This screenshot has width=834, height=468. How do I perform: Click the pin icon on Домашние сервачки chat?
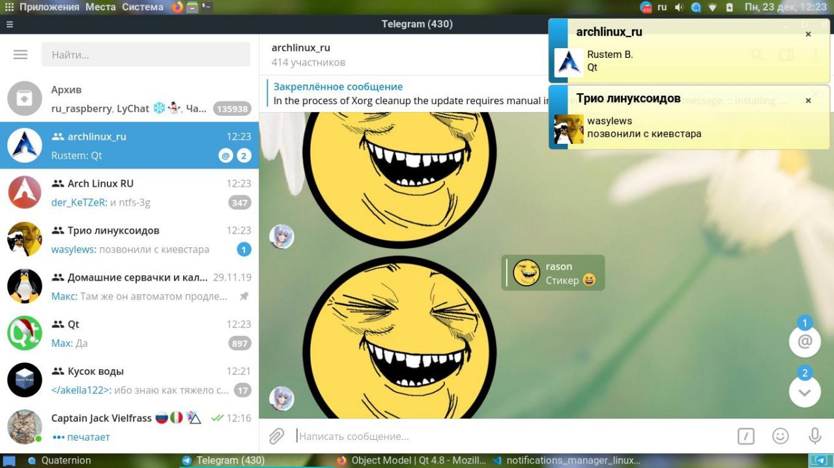click(x=244, y=296)
